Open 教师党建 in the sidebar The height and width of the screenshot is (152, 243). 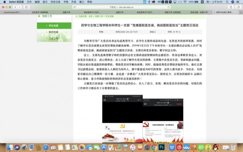click(x=54, y=32)
